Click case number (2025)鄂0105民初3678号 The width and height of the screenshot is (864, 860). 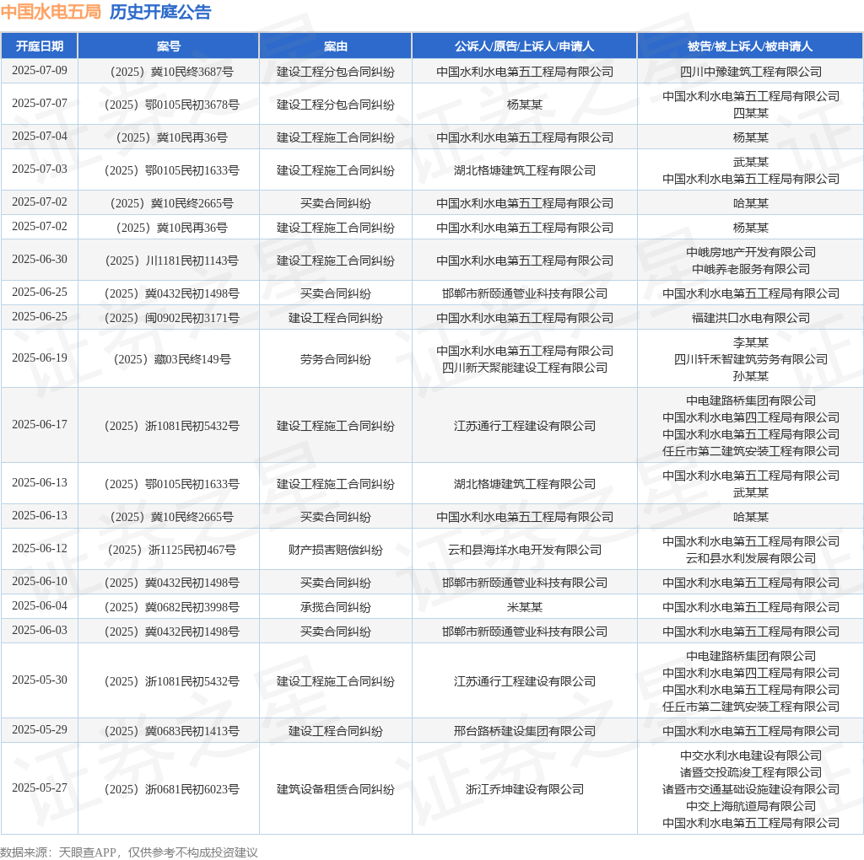(171, 105)
